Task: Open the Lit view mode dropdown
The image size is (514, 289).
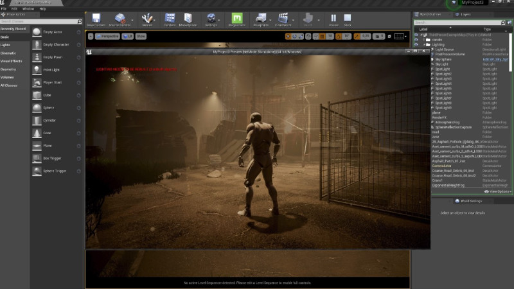Action: pos(127,37)
